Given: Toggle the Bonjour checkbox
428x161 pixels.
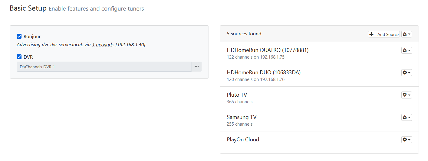Looking at the screenshot, I should pyautogui.click(x=19, y=37).
